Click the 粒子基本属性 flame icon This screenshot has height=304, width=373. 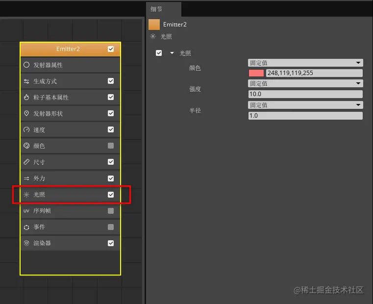click(x=26, y=98)
